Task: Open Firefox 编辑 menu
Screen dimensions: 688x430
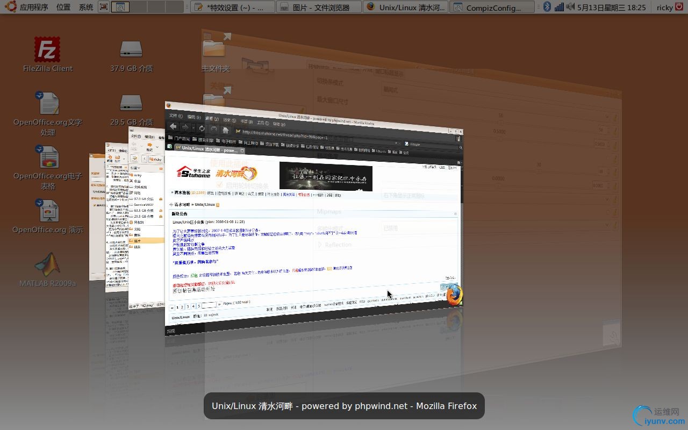Action: pos(193,117)
